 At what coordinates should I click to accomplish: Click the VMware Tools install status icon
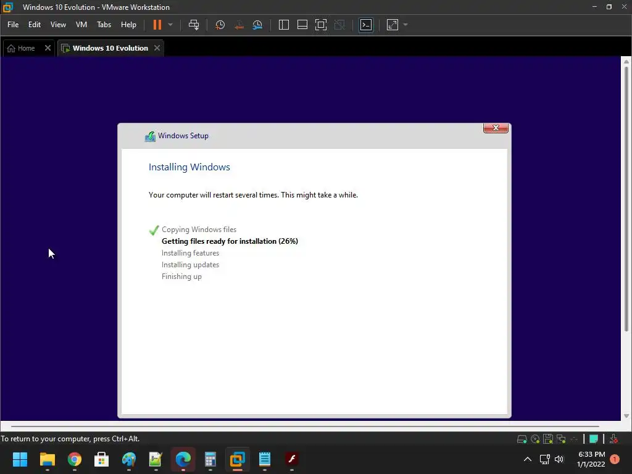(x=614, y=439)
